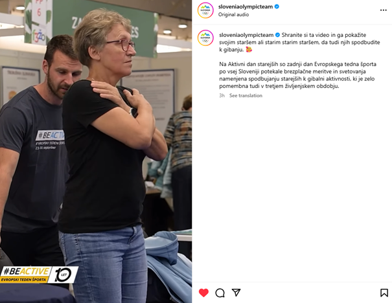Viewport: 392px width, 303px height.
Task: Unlike the post with the red heart
Action: [203, 293]
